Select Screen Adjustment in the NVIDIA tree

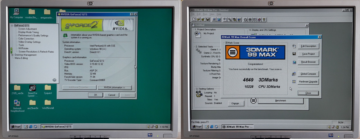point(28,29)
